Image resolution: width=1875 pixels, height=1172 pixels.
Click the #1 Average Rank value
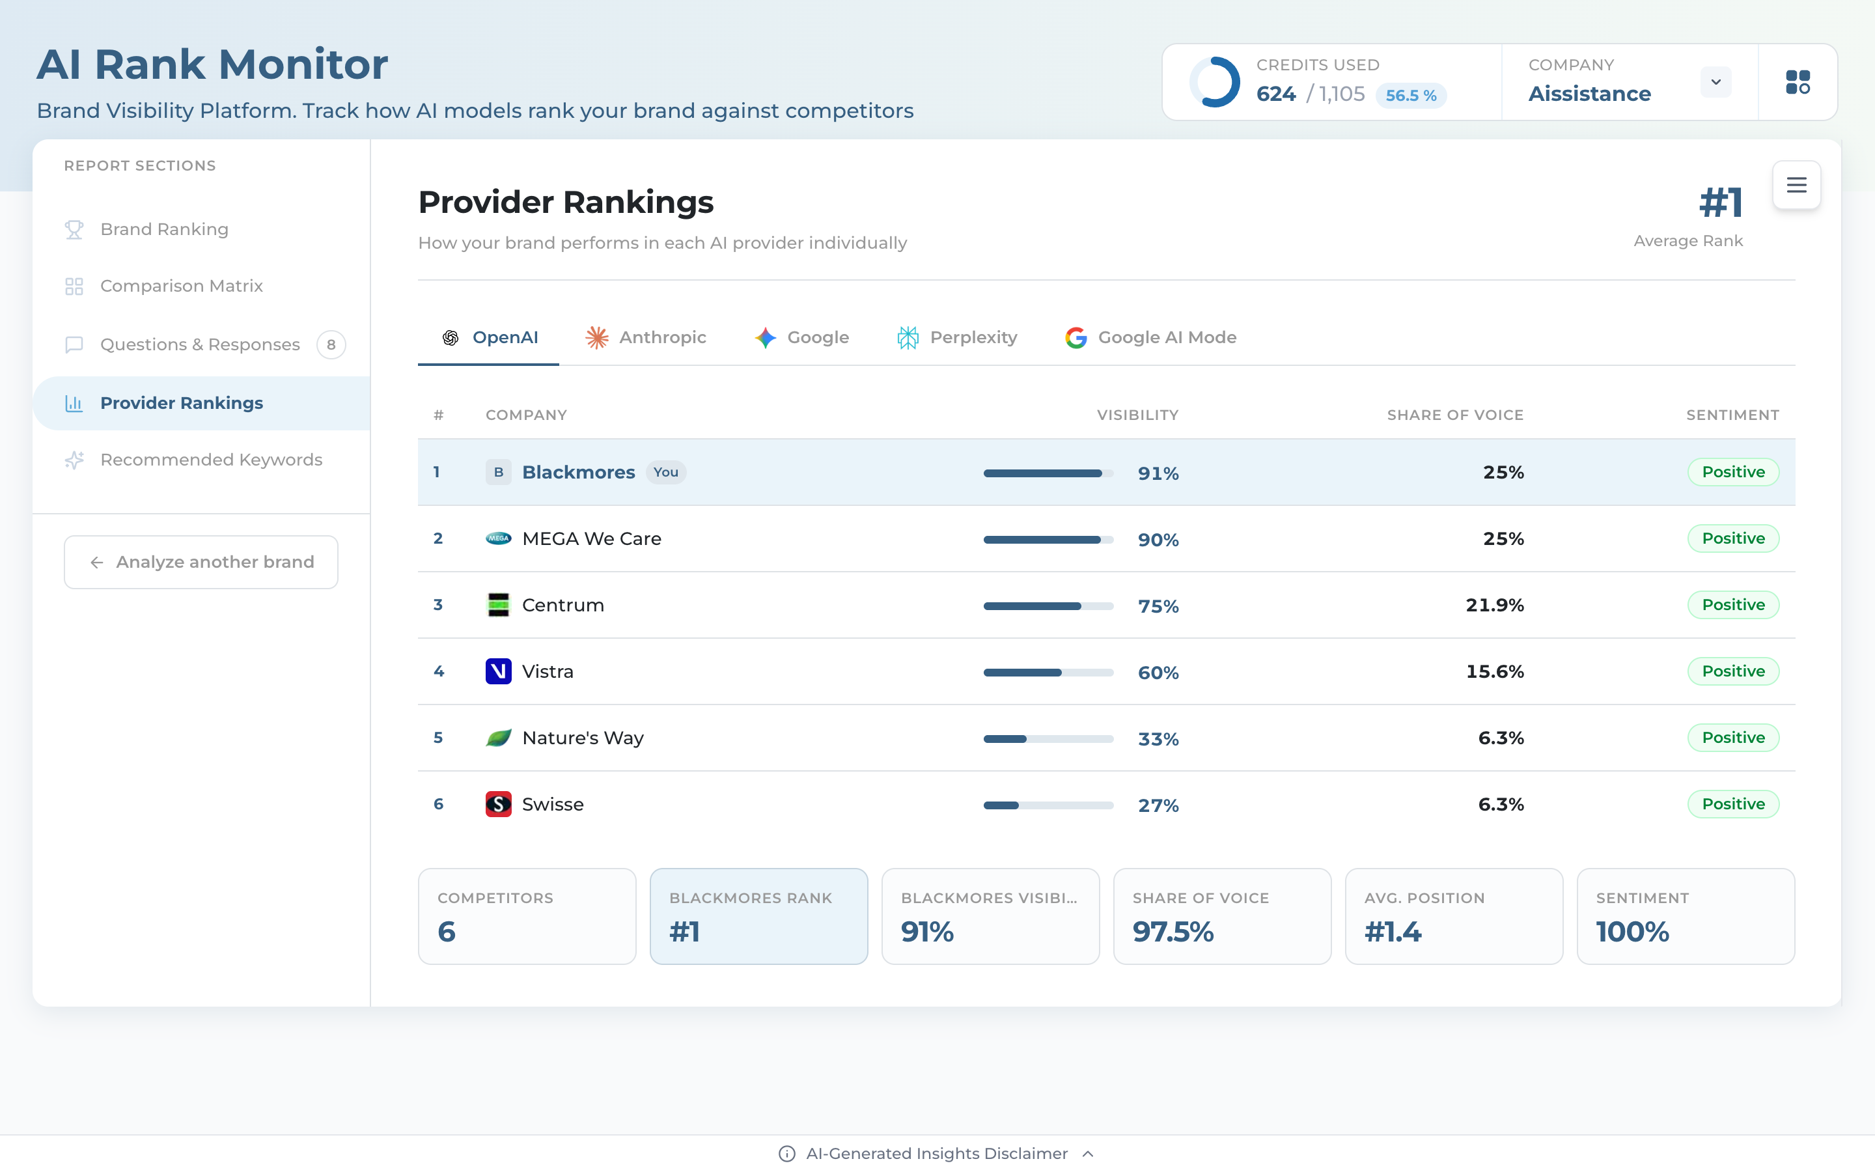coord(1721,202)
